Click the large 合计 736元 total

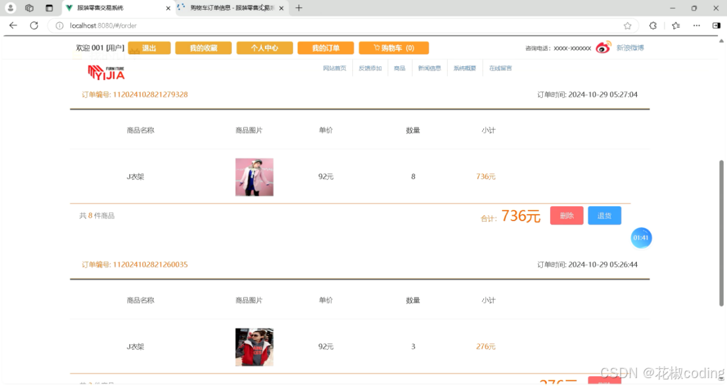point(521,216)
